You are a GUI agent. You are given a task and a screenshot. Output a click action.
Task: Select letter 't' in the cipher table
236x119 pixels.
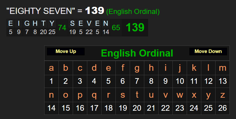pyautogui.click(x=137, y=95)
